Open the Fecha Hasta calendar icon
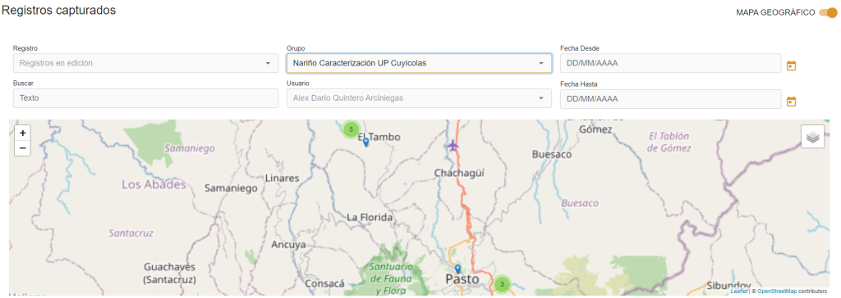 click(x=791, y=102)
